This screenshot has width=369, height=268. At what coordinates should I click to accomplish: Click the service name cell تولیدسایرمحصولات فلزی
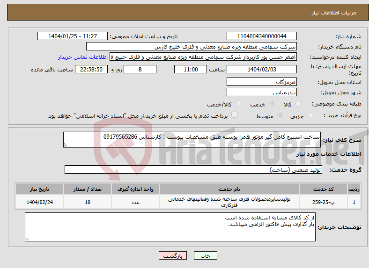click(229, 202)
